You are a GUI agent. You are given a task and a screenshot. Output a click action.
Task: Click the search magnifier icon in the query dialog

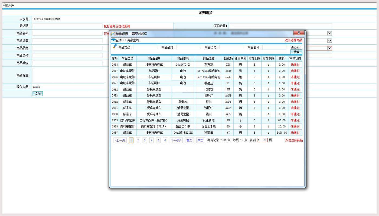tap(115, 46)
